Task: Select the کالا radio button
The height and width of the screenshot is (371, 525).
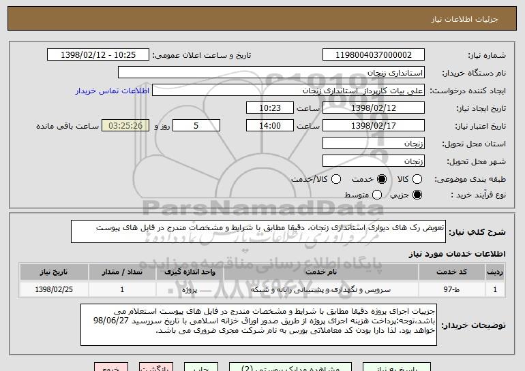Action: [x=417, y=179]
